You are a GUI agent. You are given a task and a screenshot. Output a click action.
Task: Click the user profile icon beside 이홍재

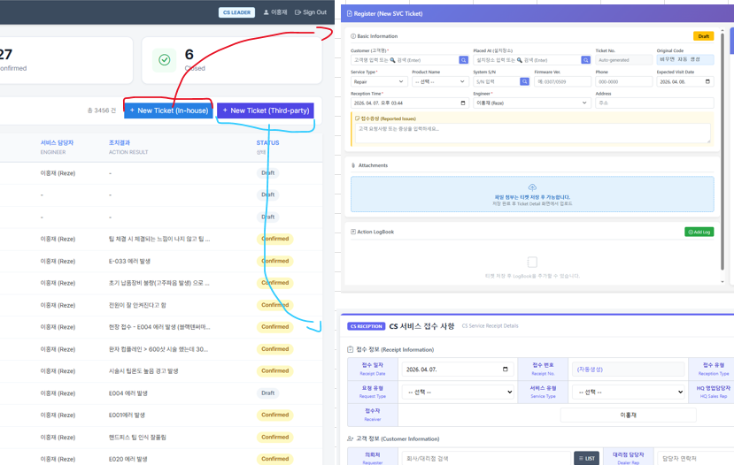point(266,12)
